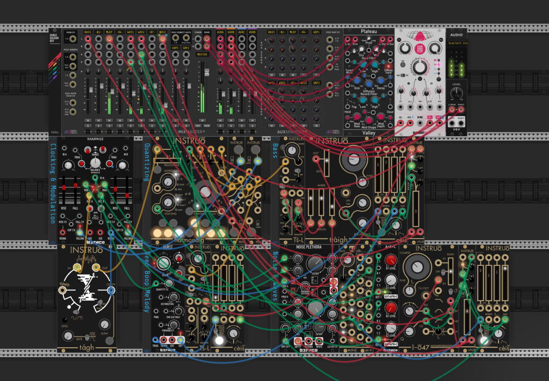Click the Audio module LEVEL knob
Screen dimensions: 549x381
click(x=456, y=93)
